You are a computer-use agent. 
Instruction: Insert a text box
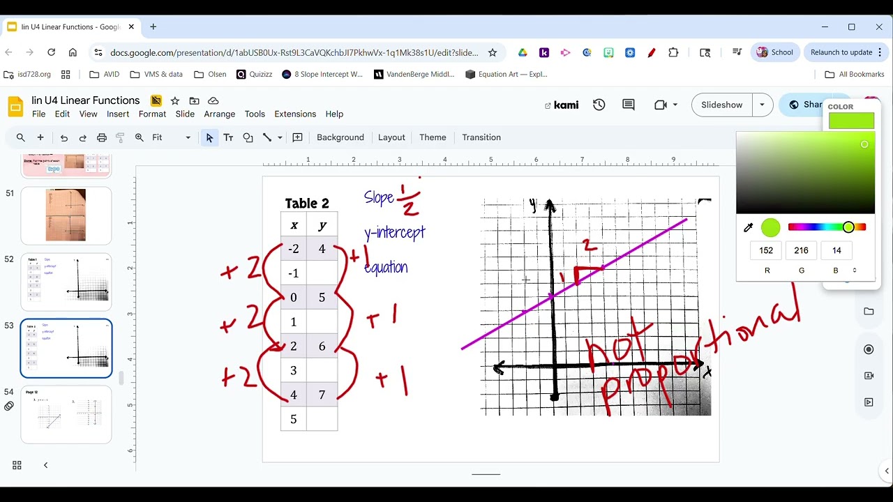tap(228, 137)
